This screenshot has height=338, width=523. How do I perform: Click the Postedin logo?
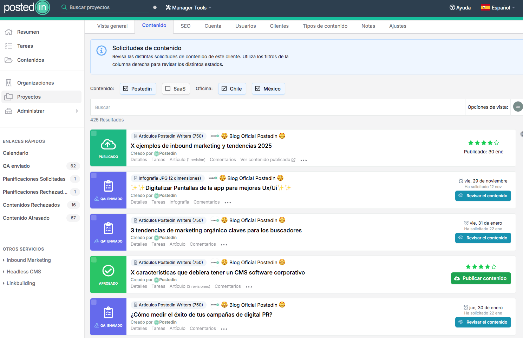tap(27, 7)
